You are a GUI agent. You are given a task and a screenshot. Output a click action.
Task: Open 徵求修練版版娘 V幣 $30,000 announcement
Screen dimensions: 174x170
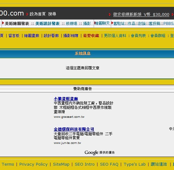[141, 15]
